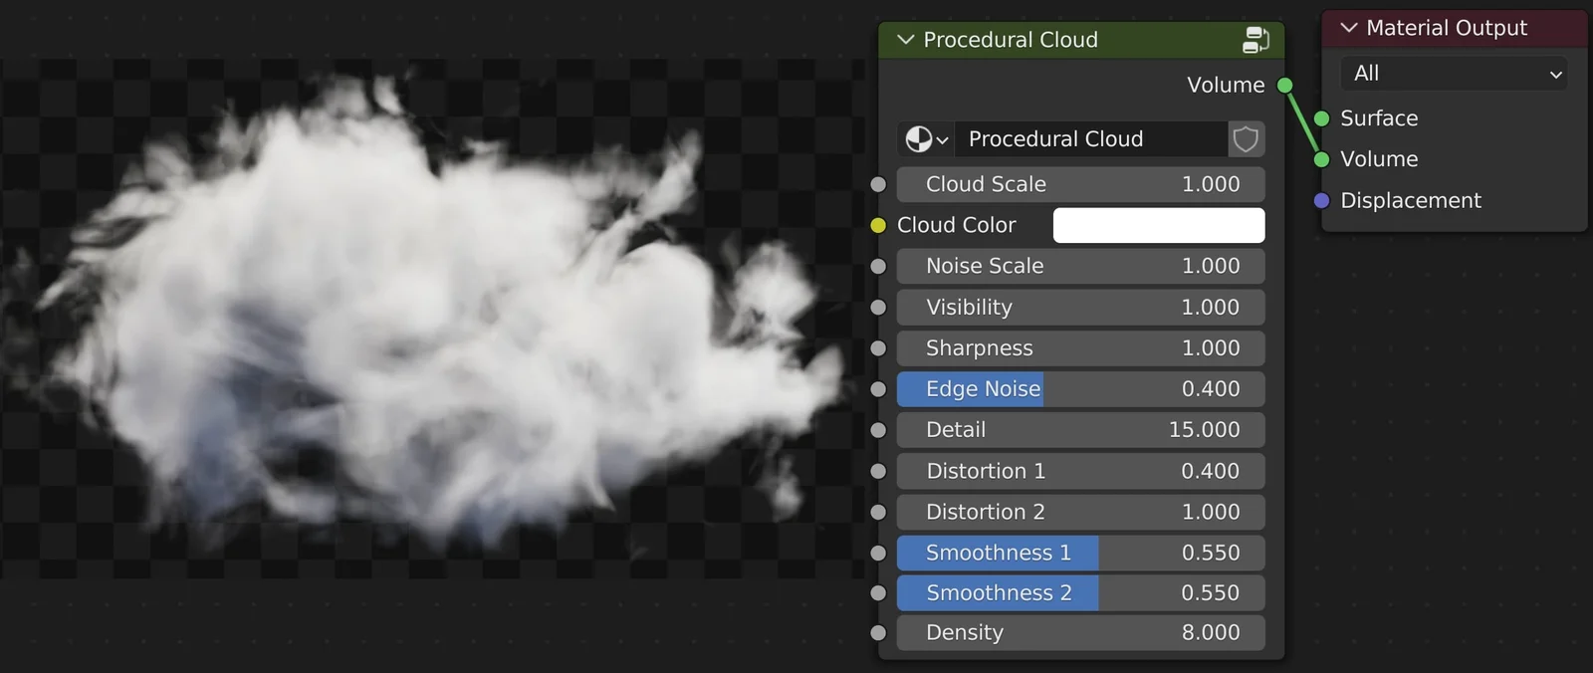1593x673 pixels.
Task: Open node group edit icon in header
Action: [x=1255, y=40]
